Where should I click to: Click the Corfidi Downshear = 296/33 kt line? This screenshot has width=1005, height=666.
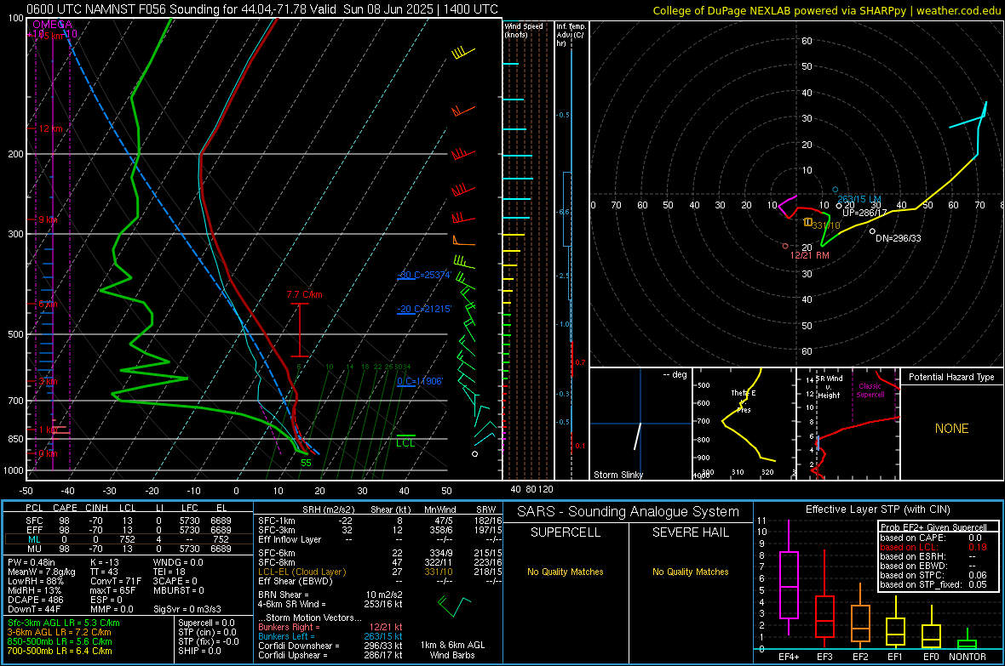pos(330,646)
